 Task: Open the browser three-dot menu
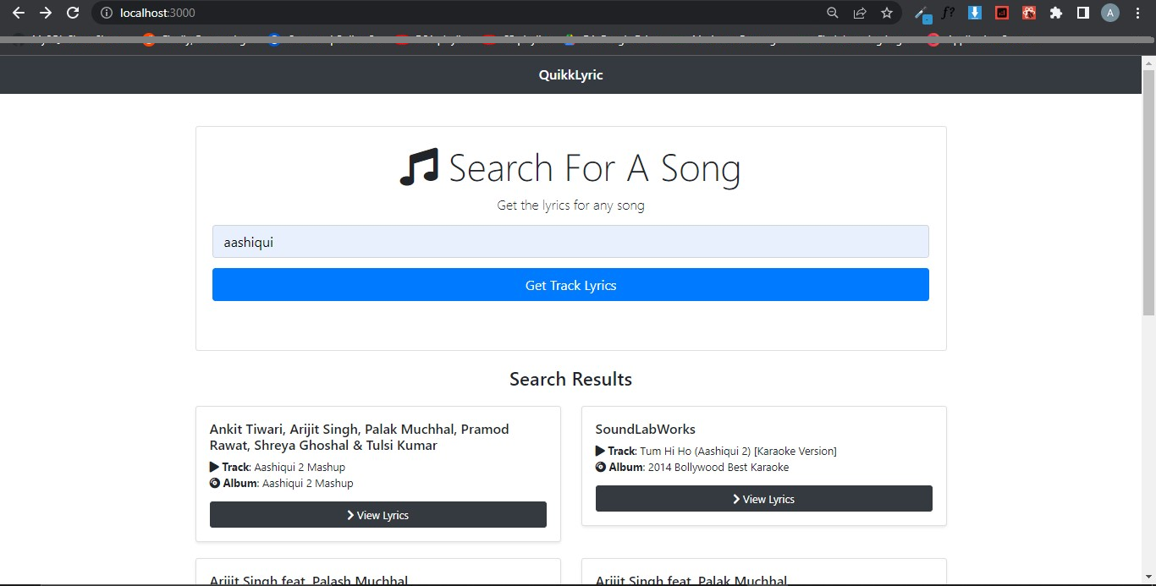[x=1137, y=13]
